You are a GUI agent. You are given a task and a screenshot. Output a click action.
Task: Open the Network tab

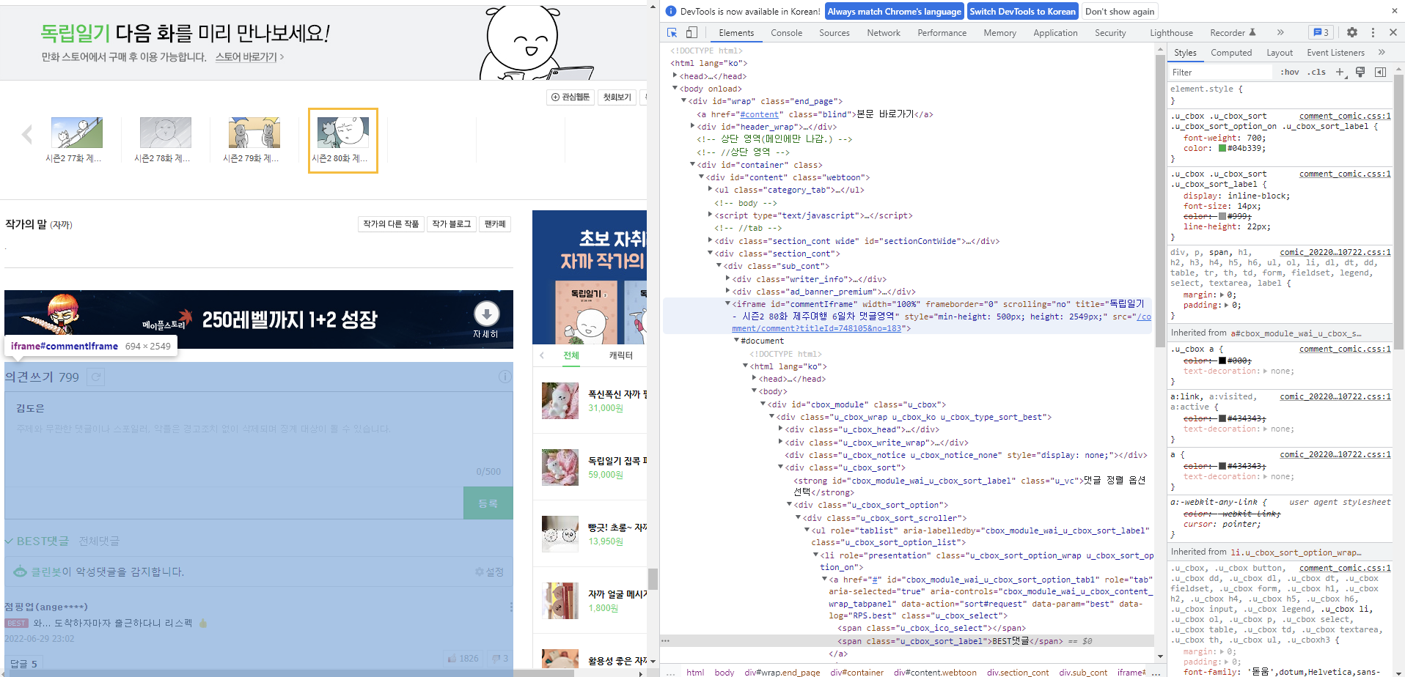884,33
